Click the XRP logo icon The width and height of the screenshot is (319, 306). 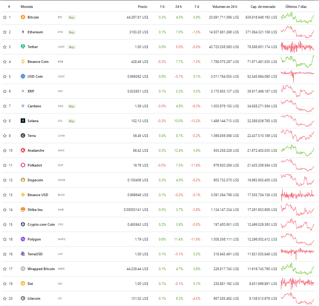23,91
